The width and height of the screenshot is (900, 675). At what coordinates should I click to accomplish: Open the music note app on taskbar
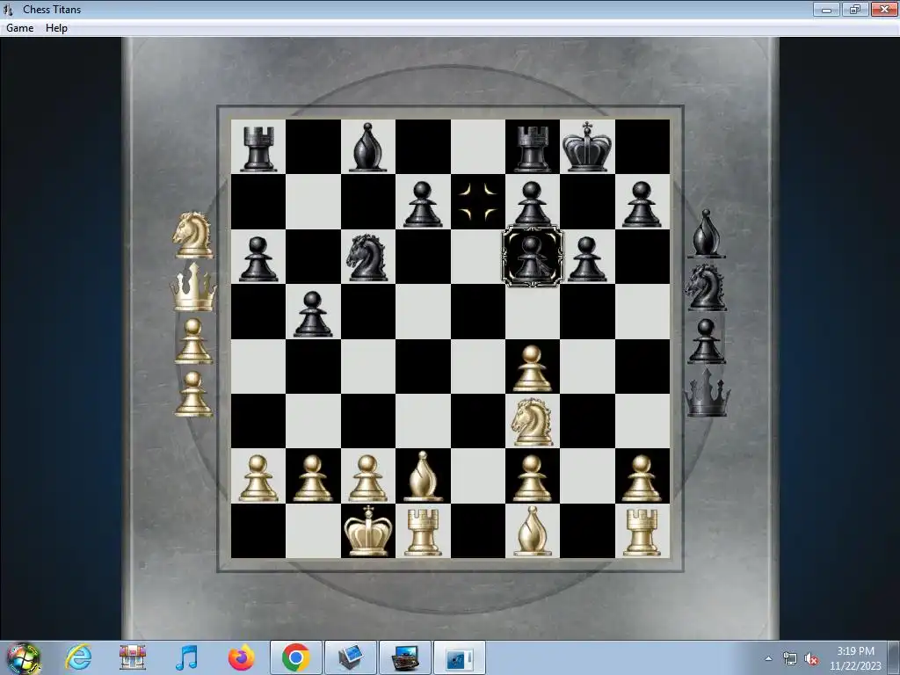coord(186,657)
